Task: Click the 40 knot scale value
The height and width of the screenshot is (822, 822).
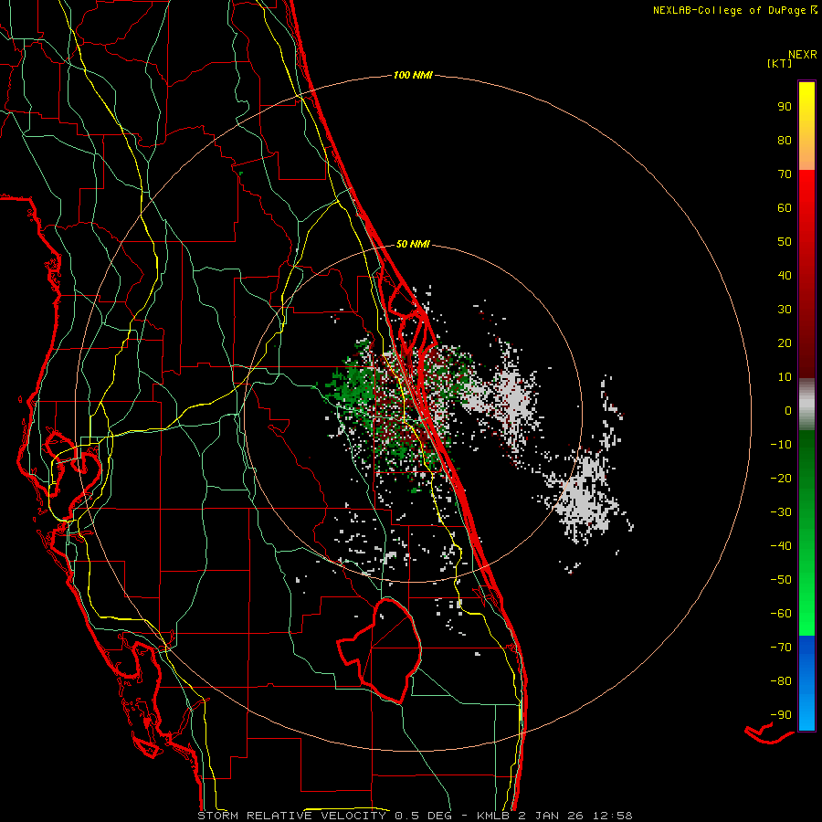Action: [x=785, y=276]
